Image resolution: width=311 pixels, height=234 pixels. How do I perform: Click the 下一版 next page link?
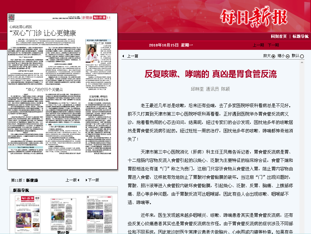tap(93, 180)
